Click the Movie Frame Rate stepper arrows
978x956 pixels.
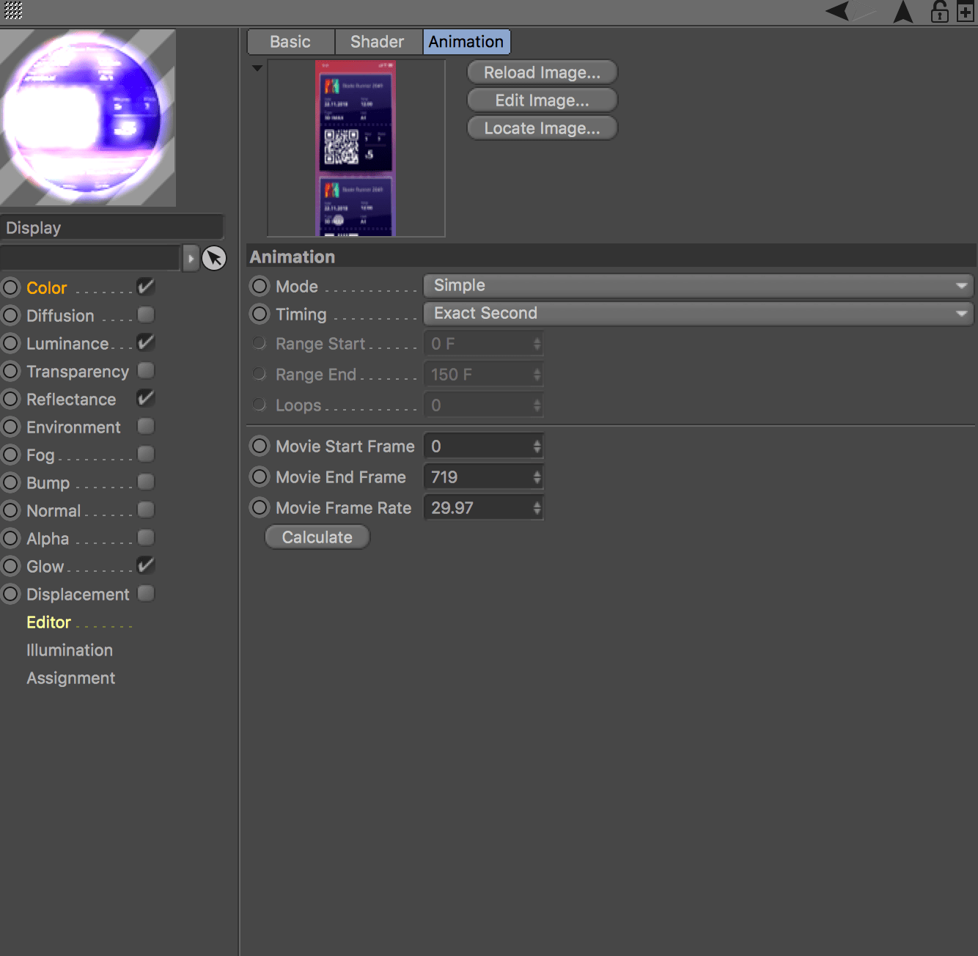click(x=537, y=507)
